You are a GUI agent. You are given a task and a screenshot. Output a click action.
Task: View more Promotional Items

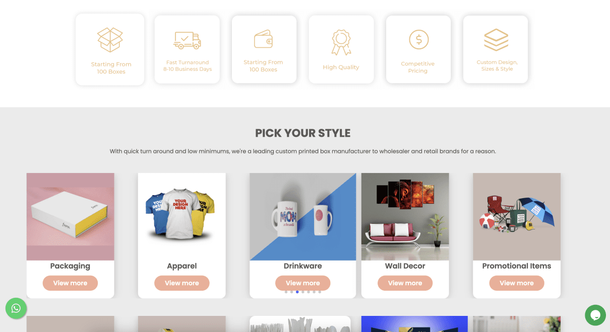517,283
